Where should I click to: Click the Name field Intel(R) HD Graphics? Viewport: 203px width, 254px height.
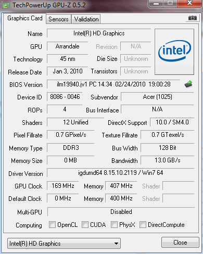(99, 33)
